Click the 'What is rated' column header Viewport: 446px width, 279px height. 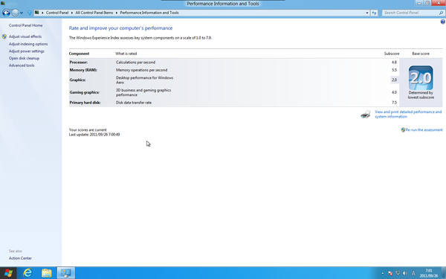(x=126, y=54)
